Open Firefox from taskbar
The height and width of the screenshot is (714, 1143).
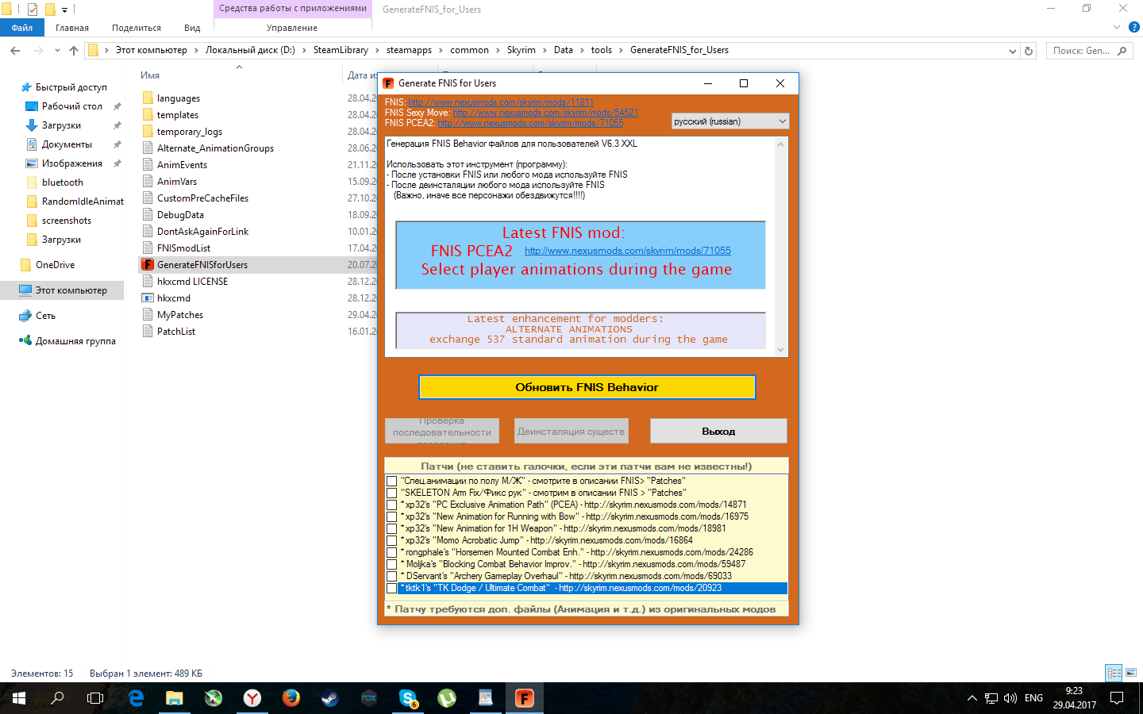tap(291, 698)
